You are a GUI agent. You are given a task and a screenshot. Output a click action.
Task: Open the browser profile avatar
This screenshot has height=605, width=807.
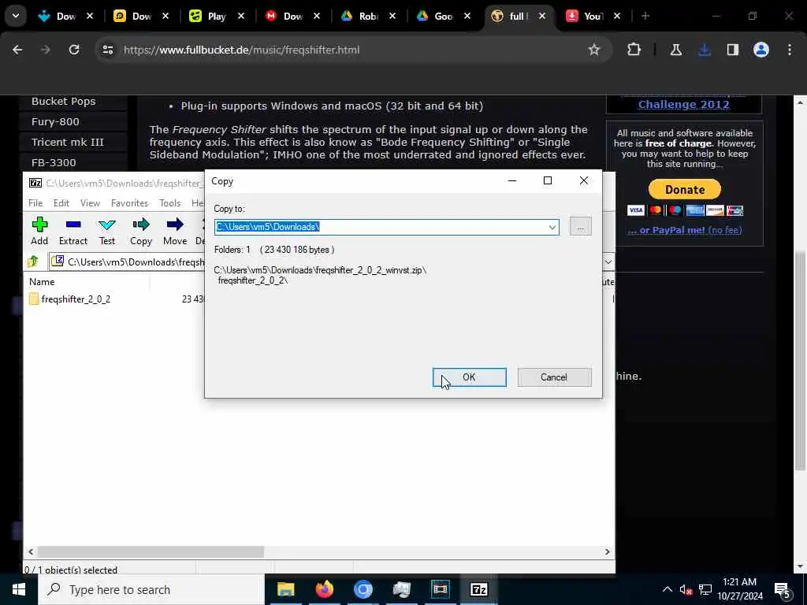point(761,50)
